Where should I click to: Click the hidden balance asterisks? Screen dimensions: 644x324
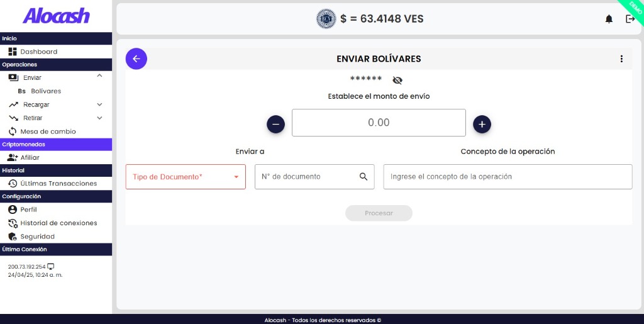tap(366, 79)
